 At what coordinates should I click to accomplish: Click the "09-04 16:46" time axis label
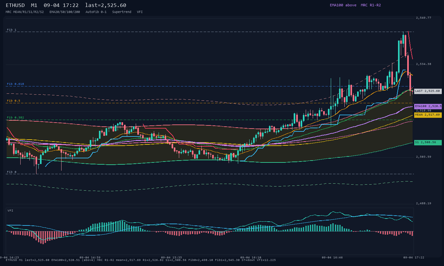(x=332, y=257)
